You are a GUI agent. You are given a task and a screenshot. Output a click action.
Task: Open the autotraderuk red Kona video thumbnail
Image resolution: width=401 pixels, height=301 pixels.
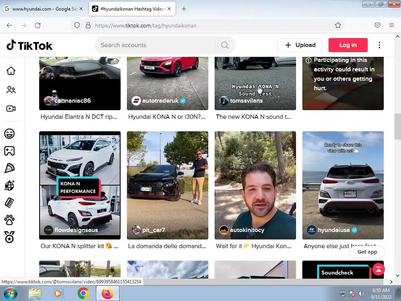click(168, 83)
